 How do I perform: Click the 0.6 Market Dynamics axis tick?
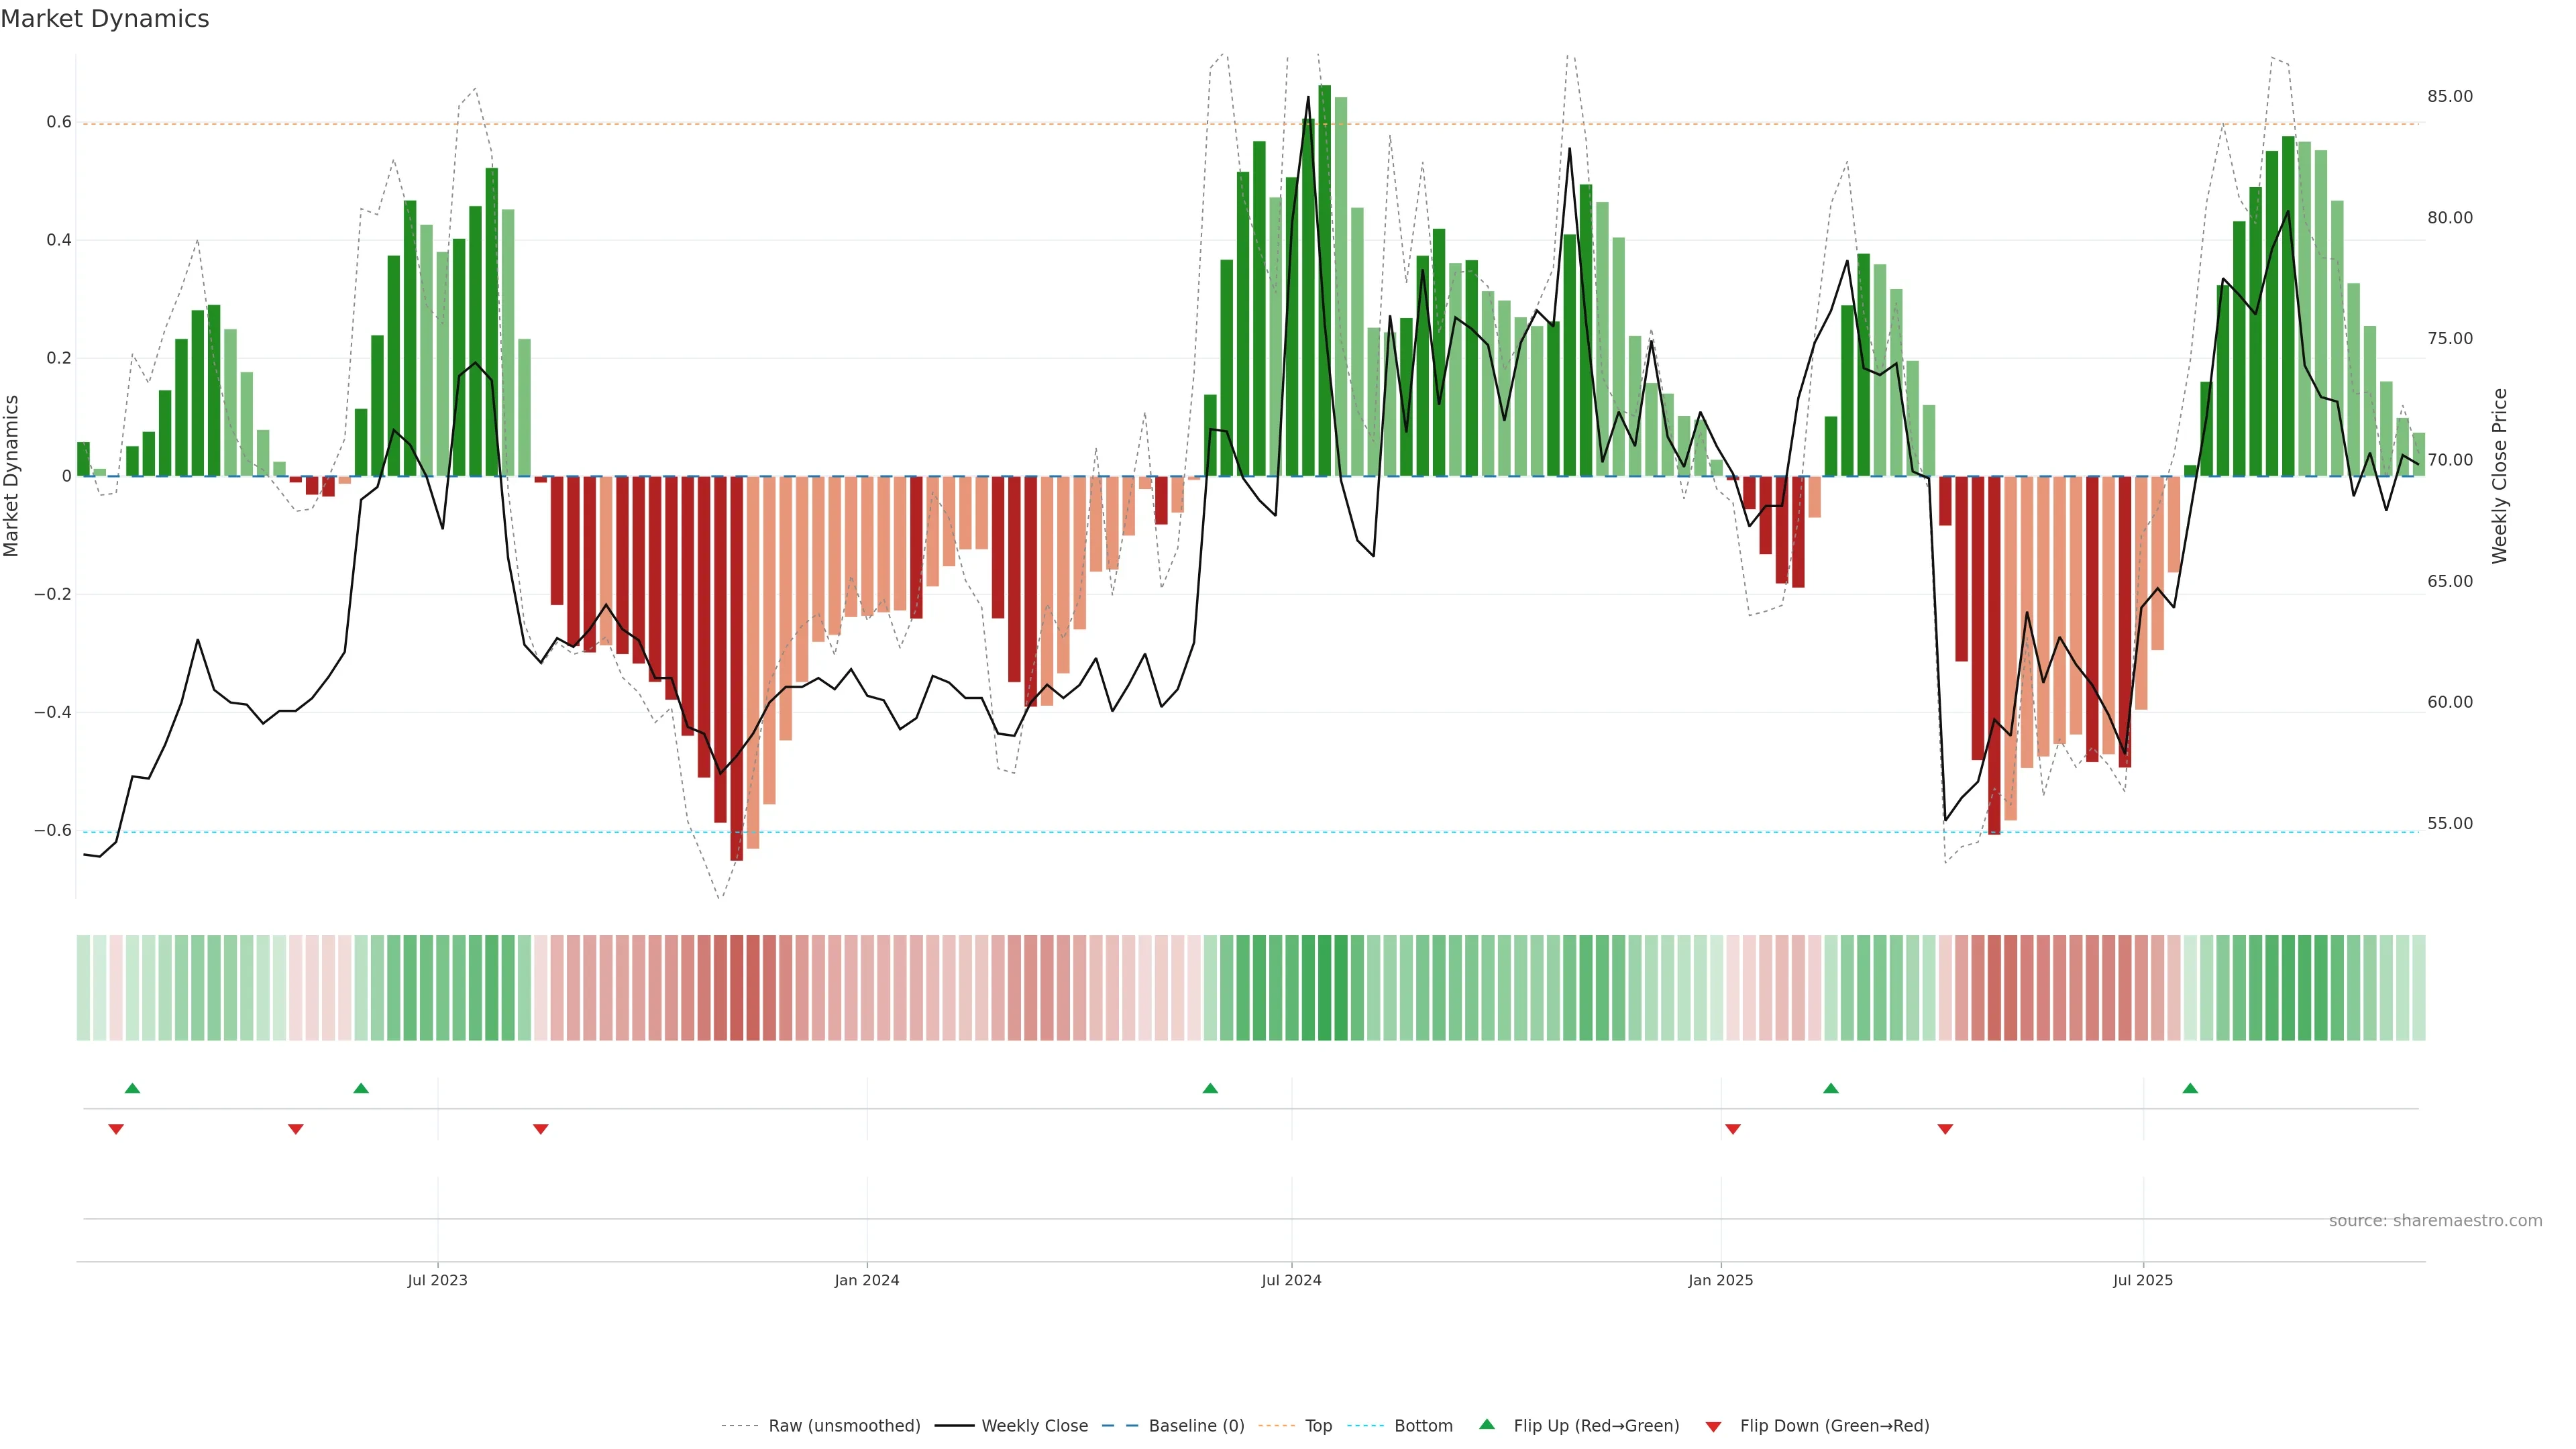tap(59, 122)
